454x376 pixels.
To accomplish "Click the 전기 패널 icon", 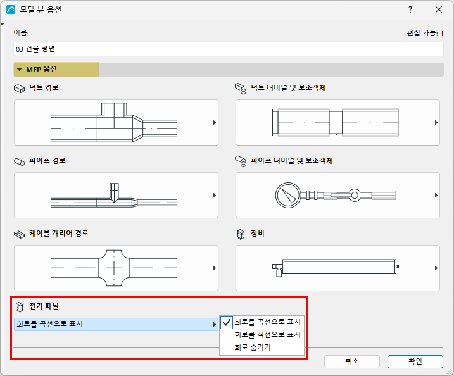I will click(x=19, y=307).
